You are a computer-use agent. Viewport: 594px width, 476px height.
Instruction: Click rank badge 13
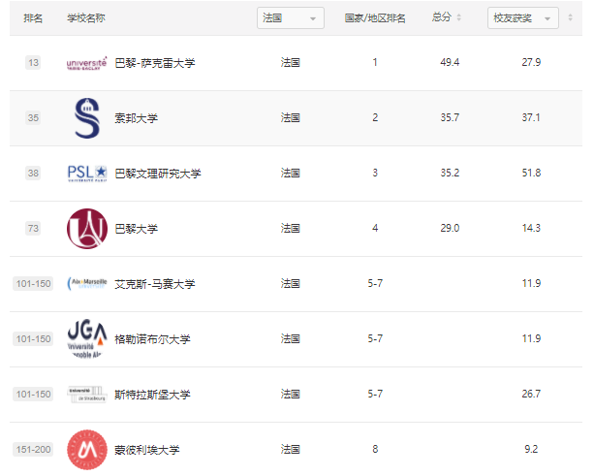click(33, 63)
